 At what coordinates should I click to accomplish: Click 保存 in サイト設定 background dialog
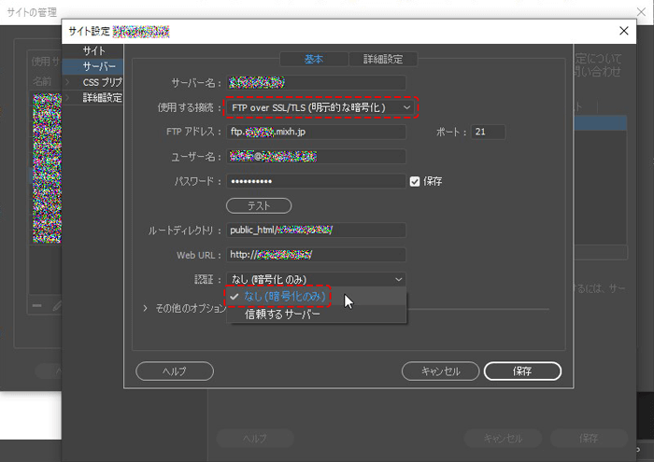click(589, 439)
